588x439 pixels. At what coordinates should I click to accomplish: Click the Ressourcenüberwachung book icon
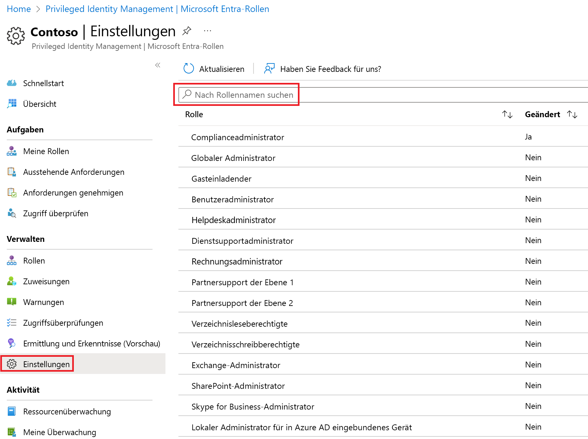[12, 411]
